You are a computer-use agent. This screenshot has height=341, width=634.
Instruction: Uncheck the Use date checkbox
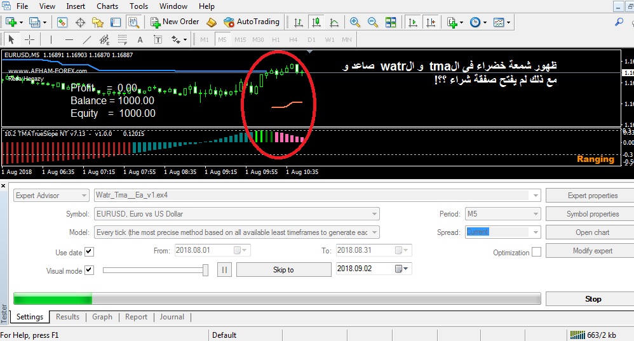(x=89, y=251)
